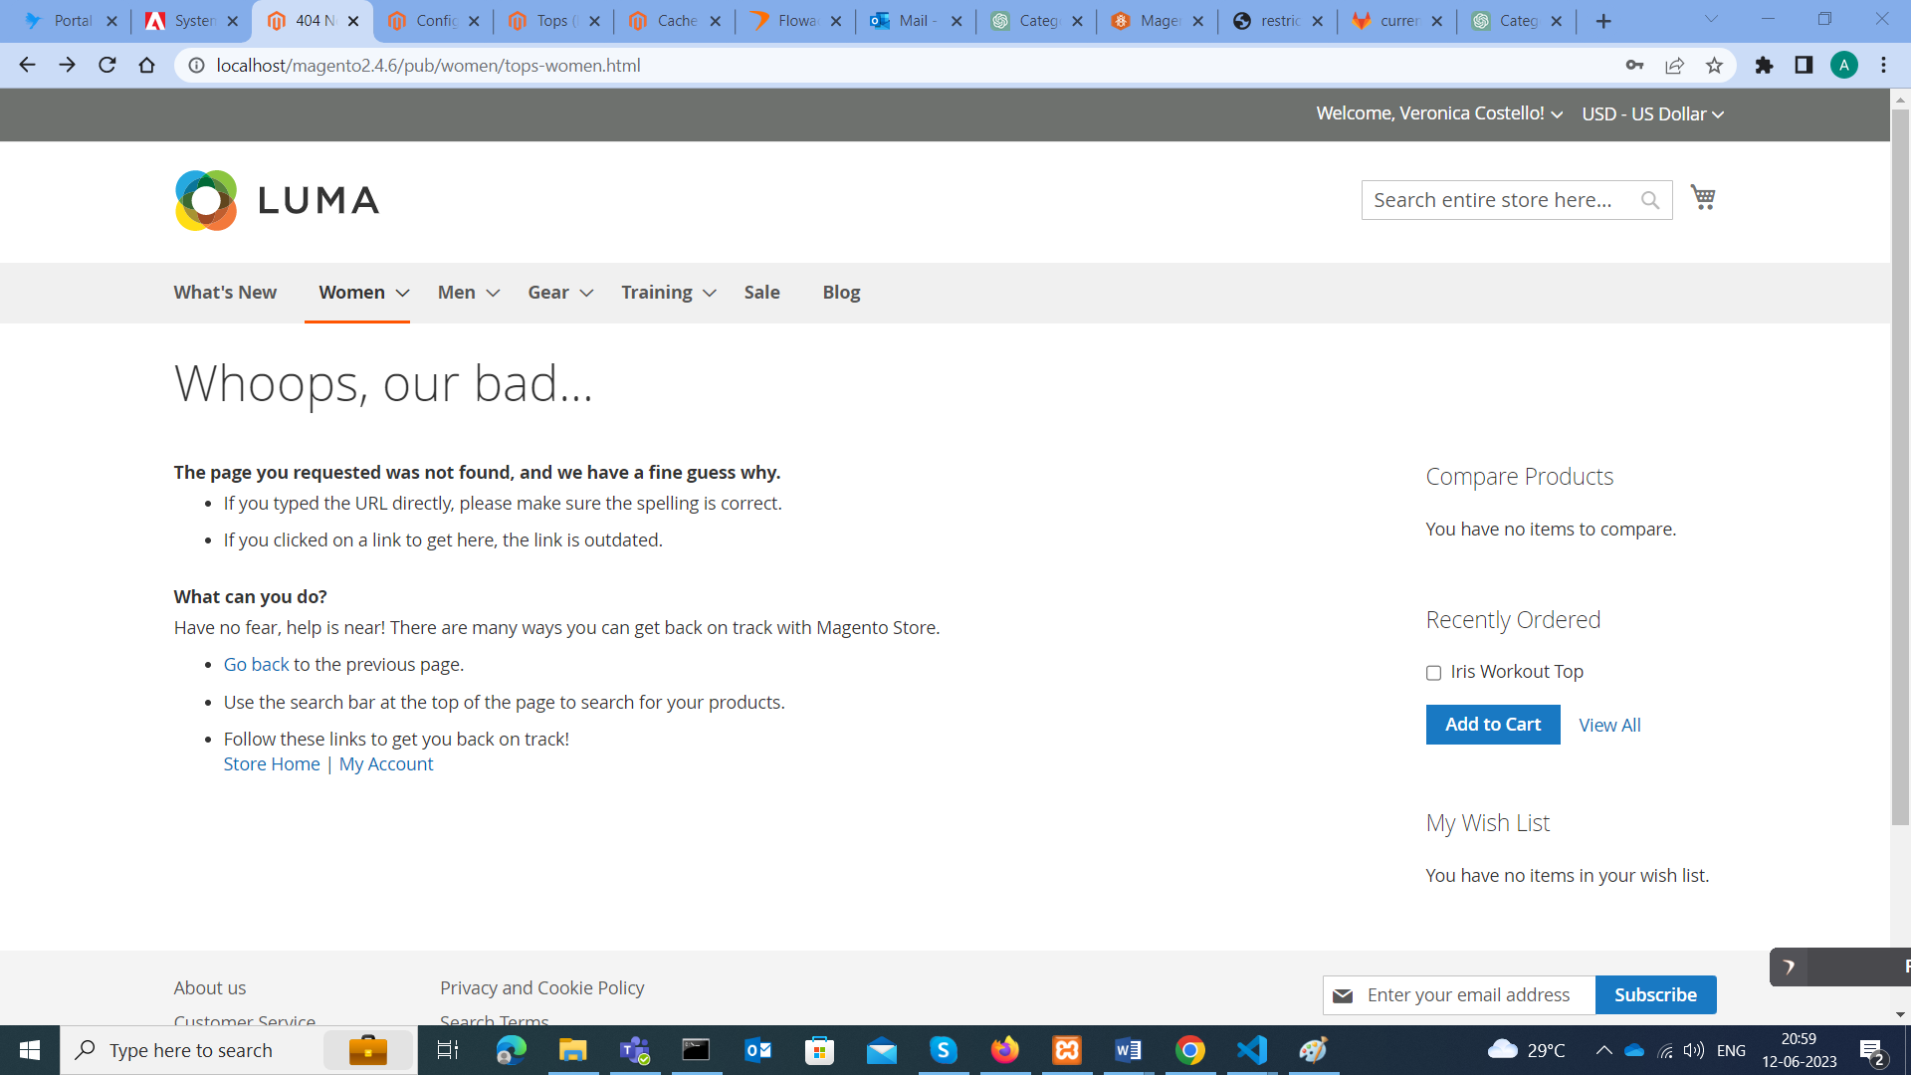Screen dimensions: 1911x1075
Task: Click the search magnifier icon
Action: coord(1649,200)
